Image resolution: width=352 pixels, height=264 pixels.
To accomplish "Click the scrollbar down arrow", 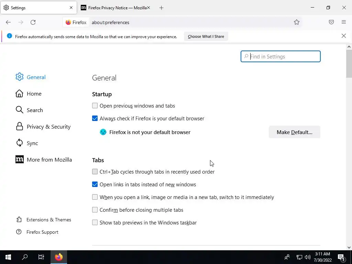I will coord(349,247).
